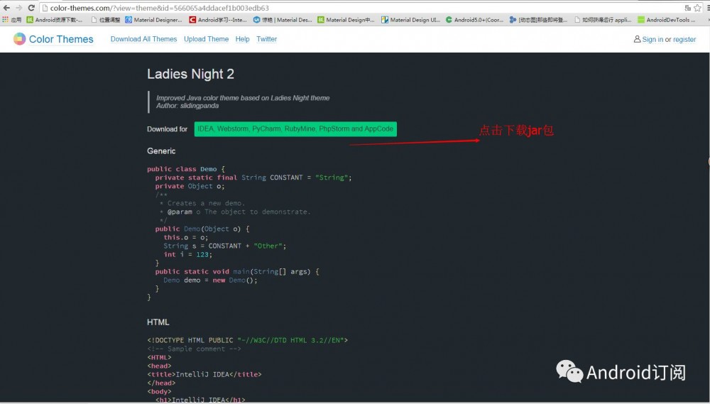Download theme for IDEA, Webstorm, PyCharm button
Screen dimensions: 710x404
coord(295,129)
